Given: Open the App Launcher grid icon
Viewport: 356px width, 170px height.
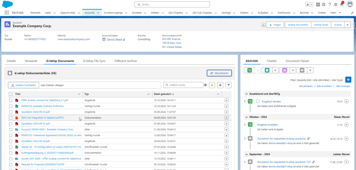Looking at the screenshot, I should point(7,13).
